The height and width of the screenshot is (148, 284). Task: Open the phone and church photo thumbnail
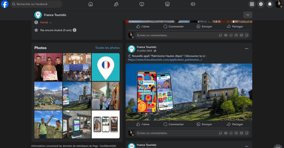pos(77,96)
